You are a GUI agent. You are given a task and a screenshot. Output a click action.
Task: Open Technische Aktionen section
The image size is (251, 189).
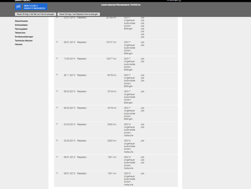click(24, 41)
